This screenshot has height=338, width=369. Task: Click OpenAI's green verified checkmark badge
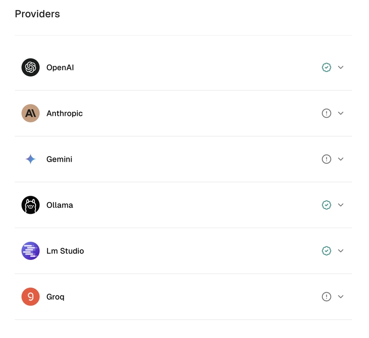327,67
